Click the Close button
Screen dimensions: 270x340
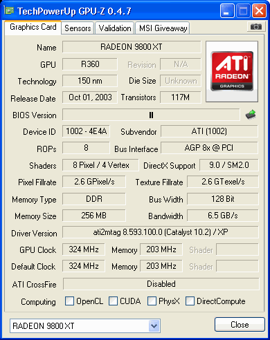(240, 325)
